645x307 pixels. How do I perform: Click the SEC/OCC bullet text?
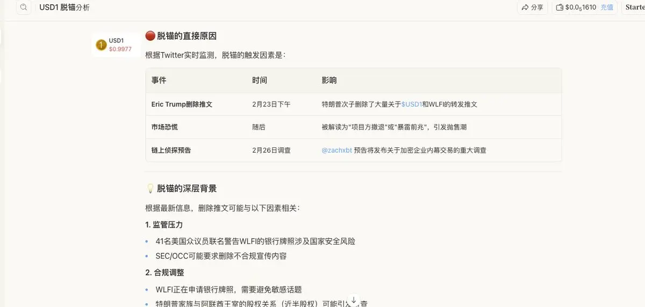pyautogui.click(x=221, y=256)
